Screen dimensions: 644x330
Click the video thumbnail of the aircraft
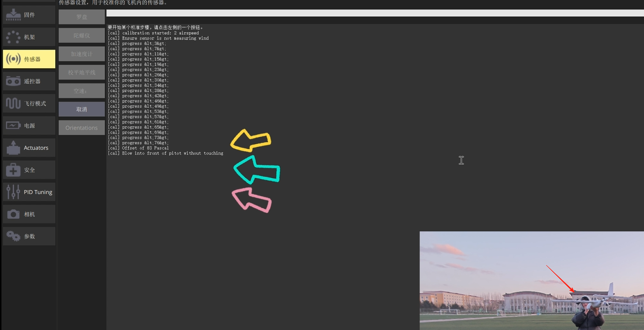point(532,281)
